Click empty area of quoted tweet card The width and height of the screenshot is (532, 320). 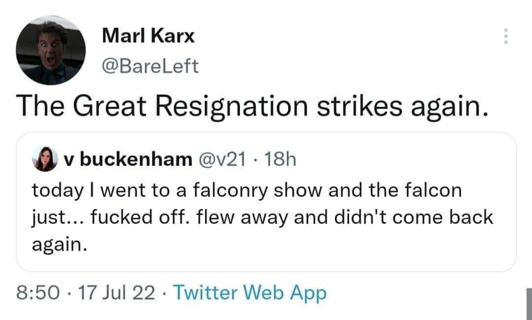pyautogui.click(x=345, y=251)
